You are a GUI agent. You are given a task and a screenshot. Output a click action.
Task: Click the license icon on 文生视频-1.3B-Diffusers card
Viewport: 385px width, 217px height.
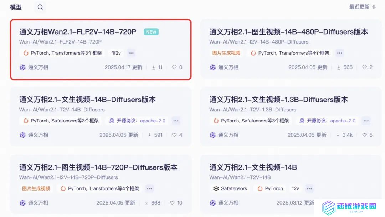tap(302, 121)
